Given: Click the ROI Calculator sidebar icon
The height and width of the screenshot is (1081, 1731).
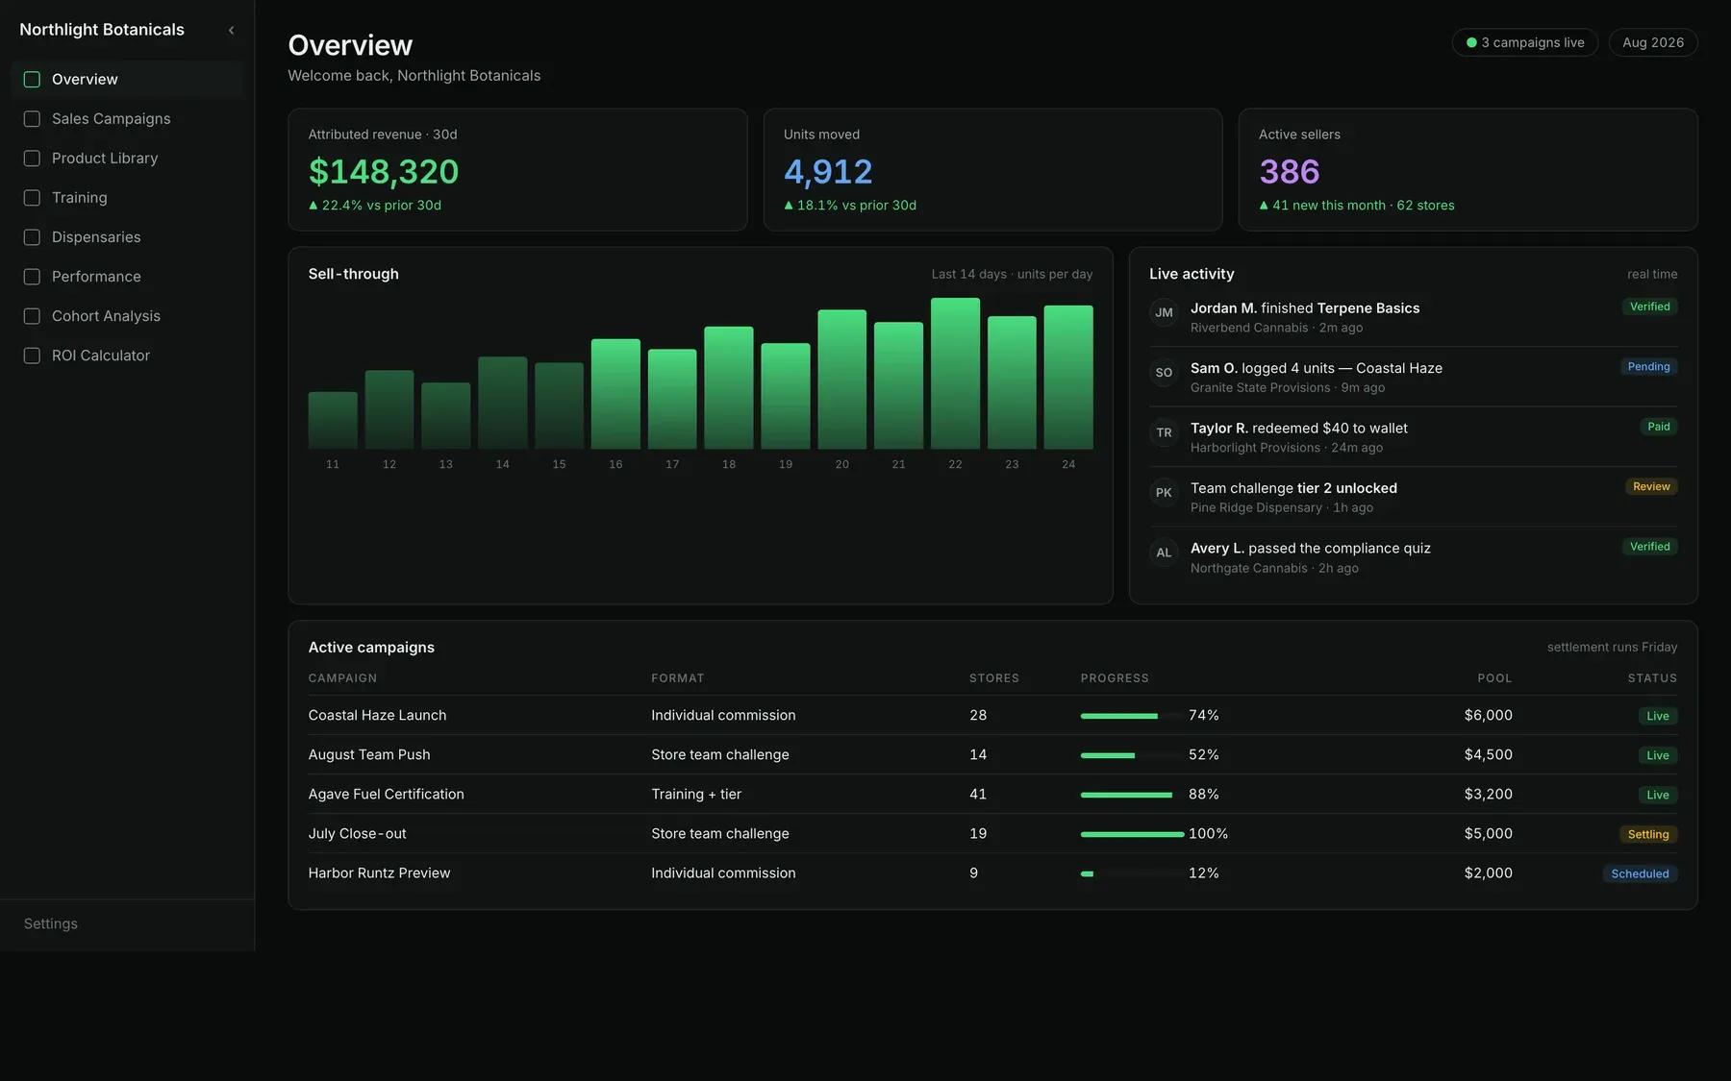Looking at the screenshot, I should [32, 356].
